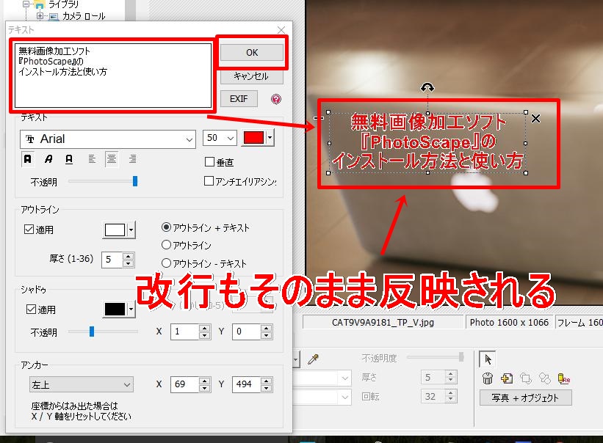
Task: Collapse the ライブラリ tree node
Action: tap(26, 4)
